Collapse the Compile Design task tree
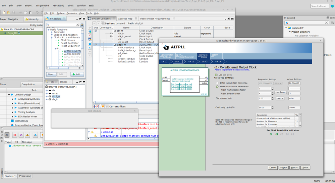This screenshot has height=183, width=335. coord(8,95)
